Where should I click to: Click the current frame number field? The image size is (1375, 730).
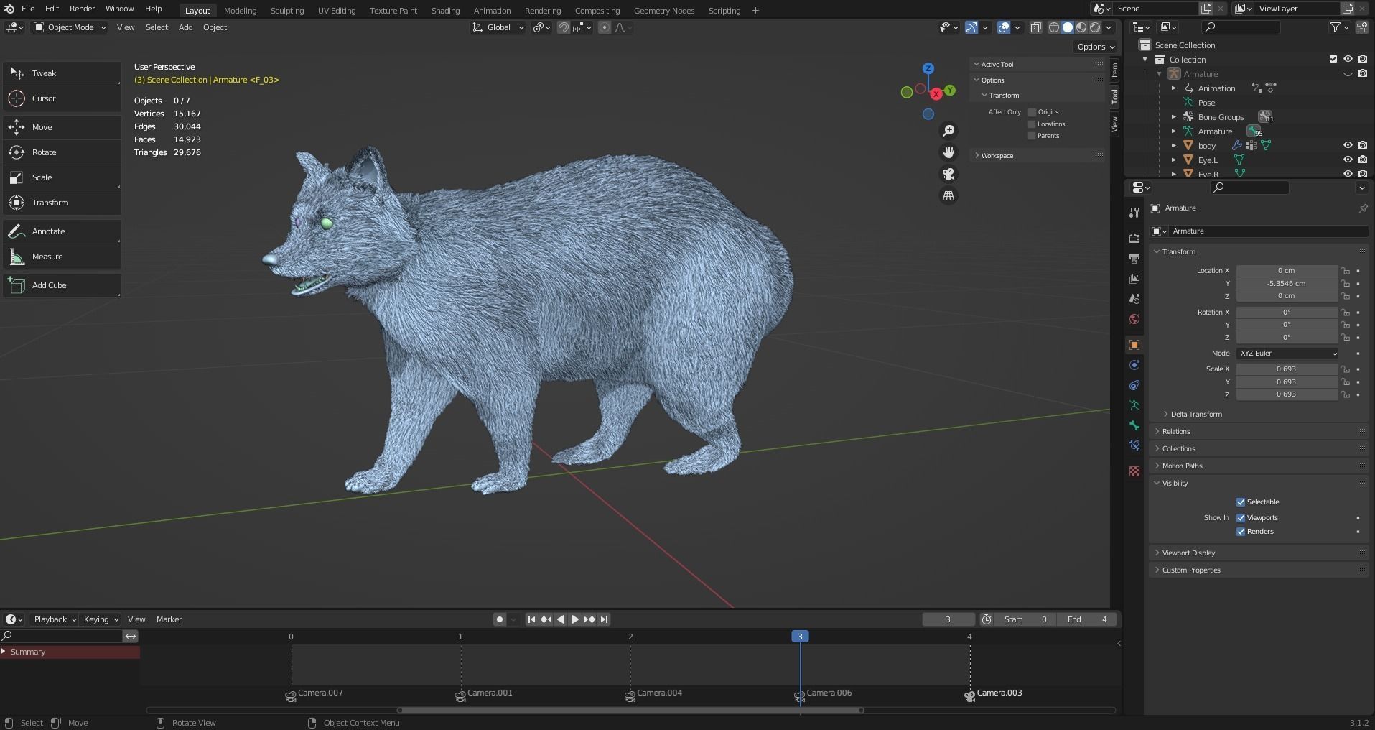click(x=948, y=619)
